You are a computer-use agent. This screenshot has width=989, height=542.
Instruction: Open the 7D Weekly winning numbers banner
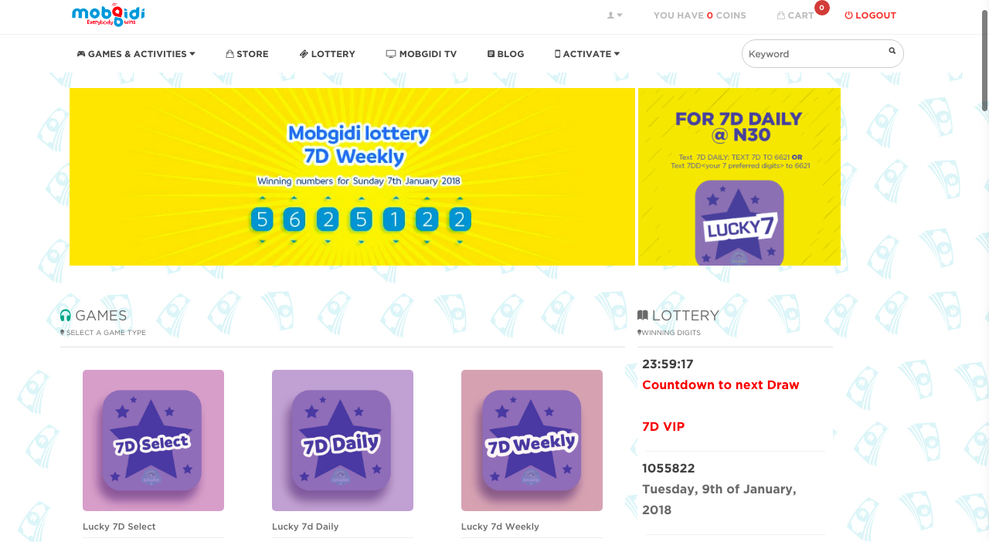[x=352, y=177]
